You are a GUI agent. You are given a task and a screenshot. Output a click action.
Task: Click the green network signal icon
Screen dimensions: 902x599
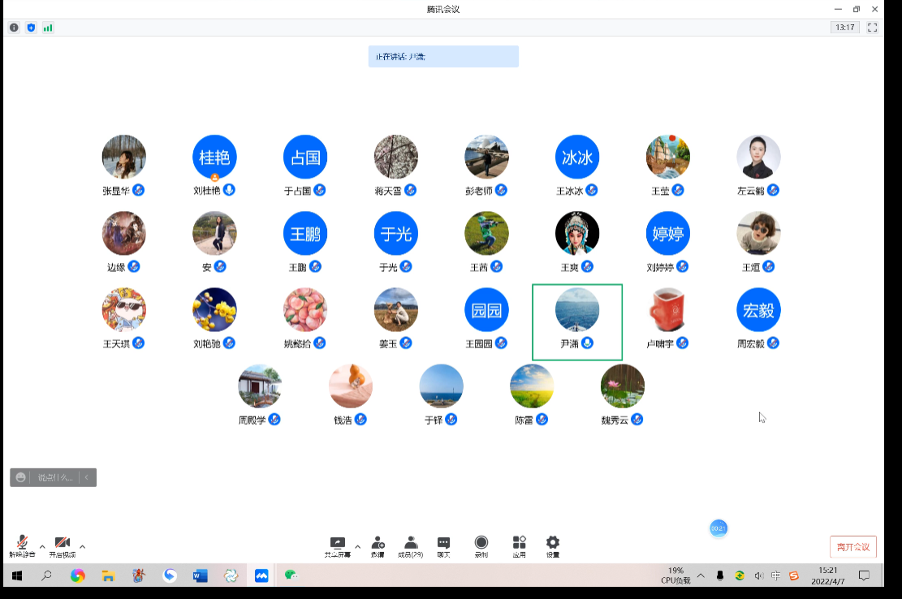(48, 28)
